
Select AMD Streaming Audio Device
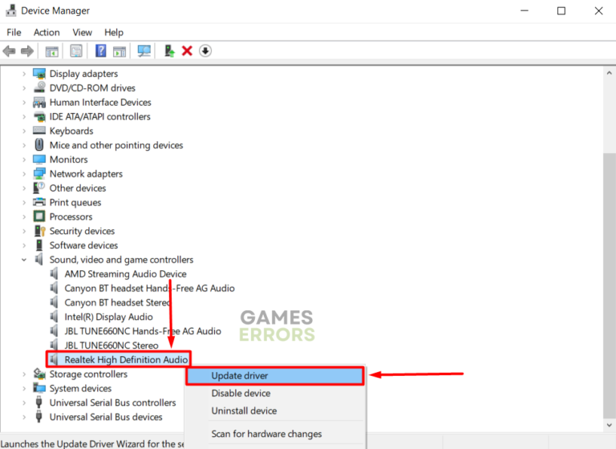pos(125,274)
